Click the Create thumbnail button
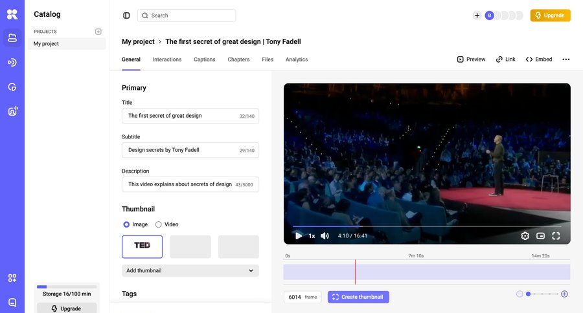Viewport: 583px width, 313px height. click(x=358, y=297)
